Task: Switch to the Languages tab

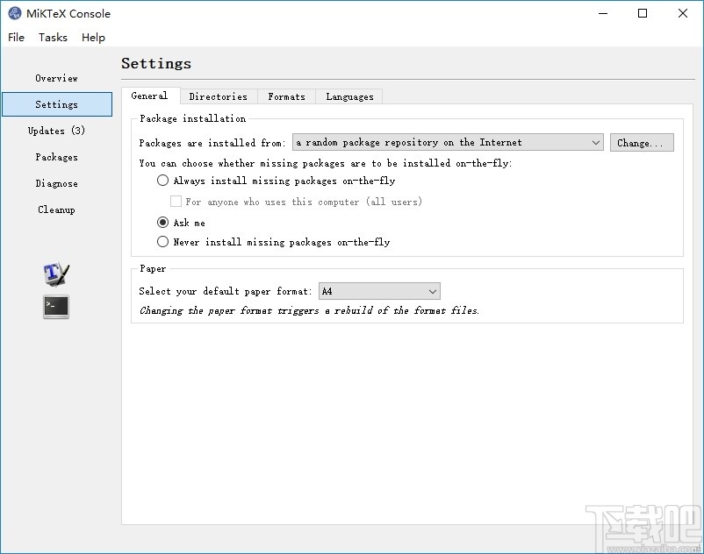Action: 349,96
